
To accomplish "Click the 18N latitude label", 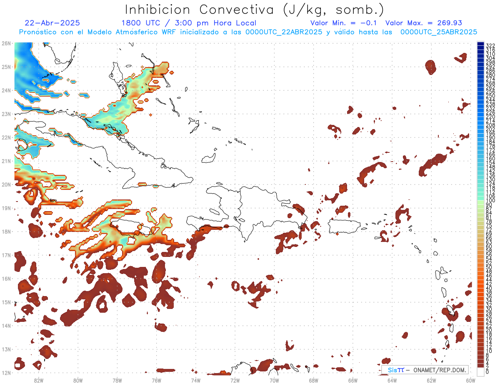I will point(6,232).
